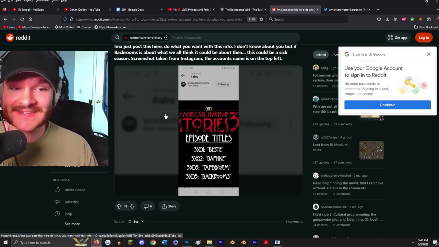Image resolution: width=439 pixels, height=247 pixels.
Task: Click the 110% zoom level indicator
Action: 252,19
